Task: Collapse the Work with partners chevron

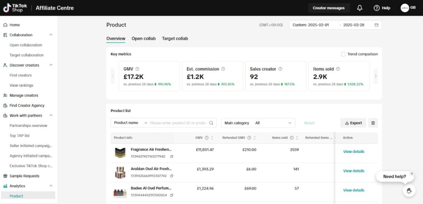Action: point(51,115)
